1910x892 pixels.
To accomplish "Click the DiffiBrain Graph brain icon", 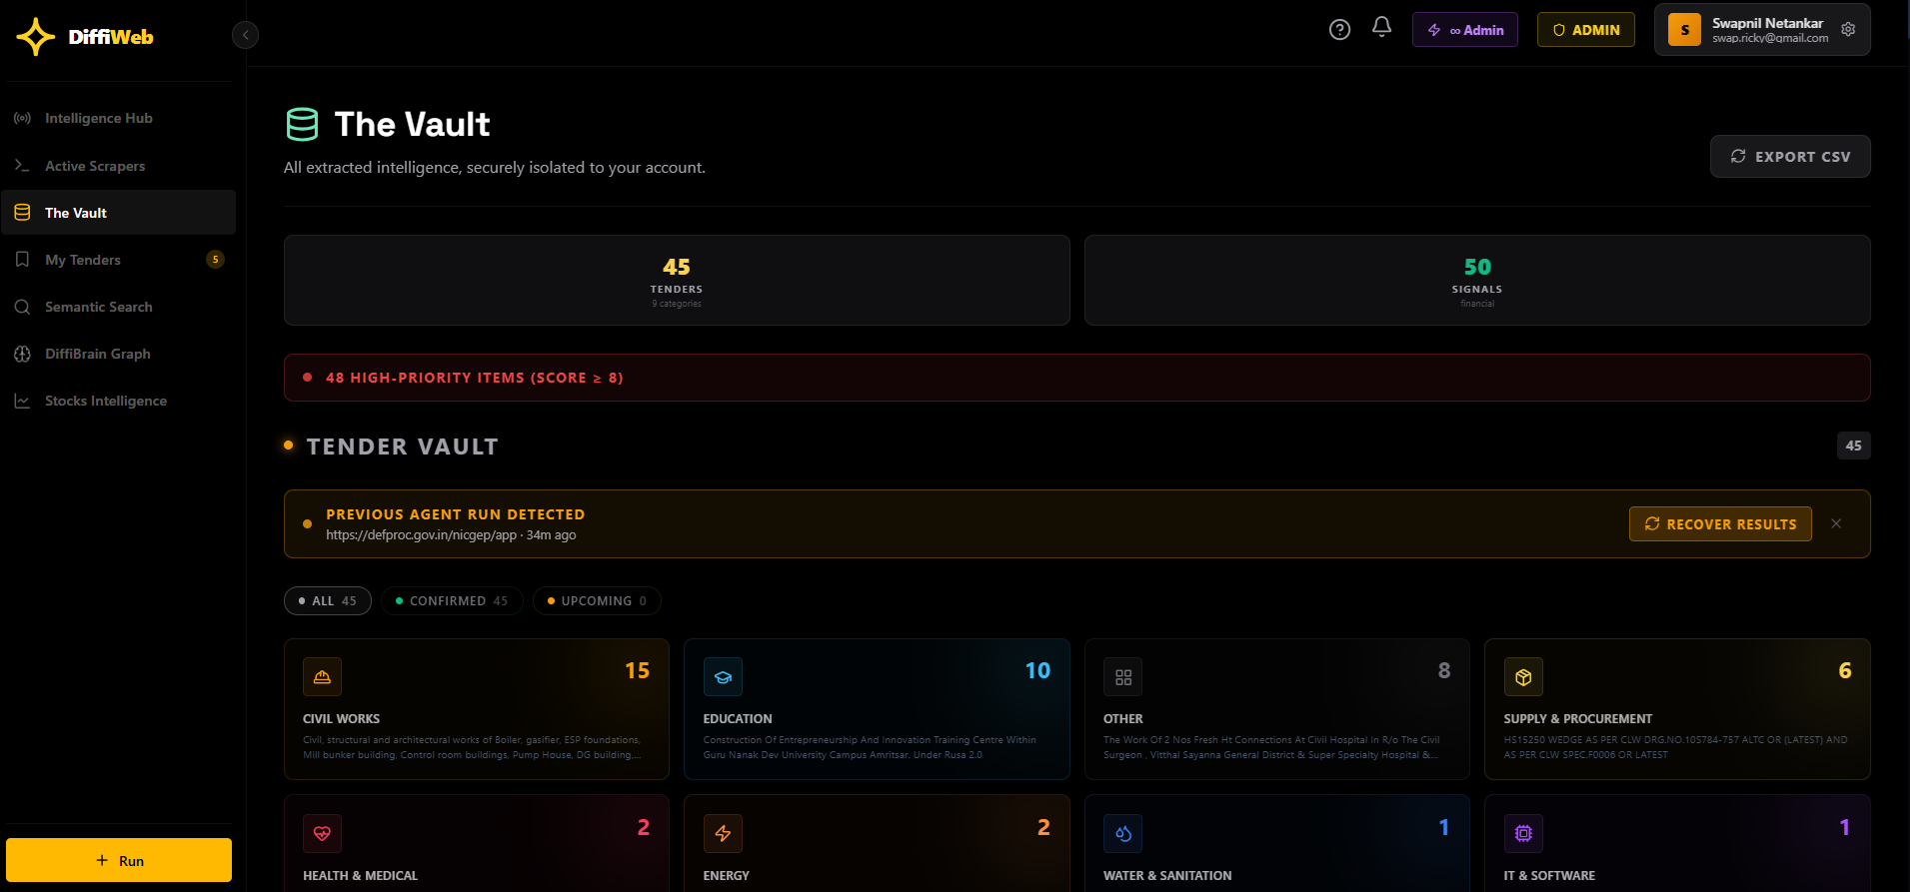I will [x=22, y=354].
